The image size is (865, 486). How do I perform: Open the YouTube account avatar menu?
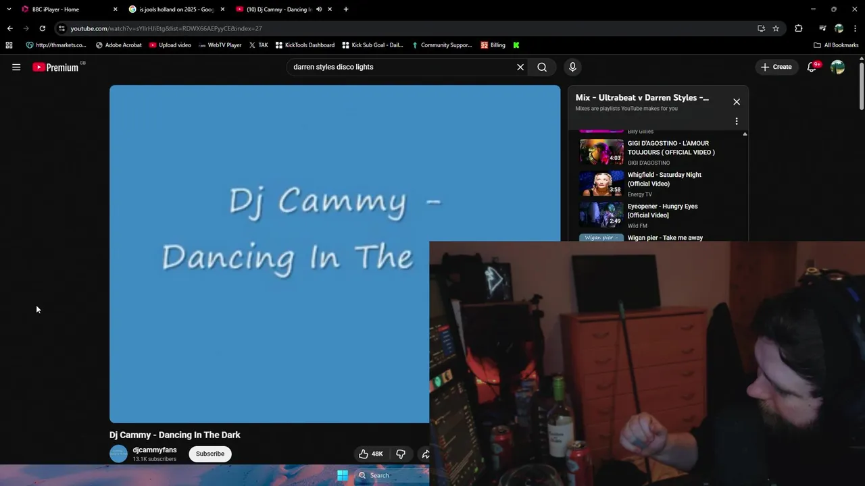click(837, 67)
